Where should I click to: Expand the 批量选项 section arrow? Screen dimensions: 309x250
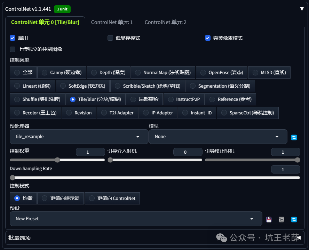click(299, 237)
